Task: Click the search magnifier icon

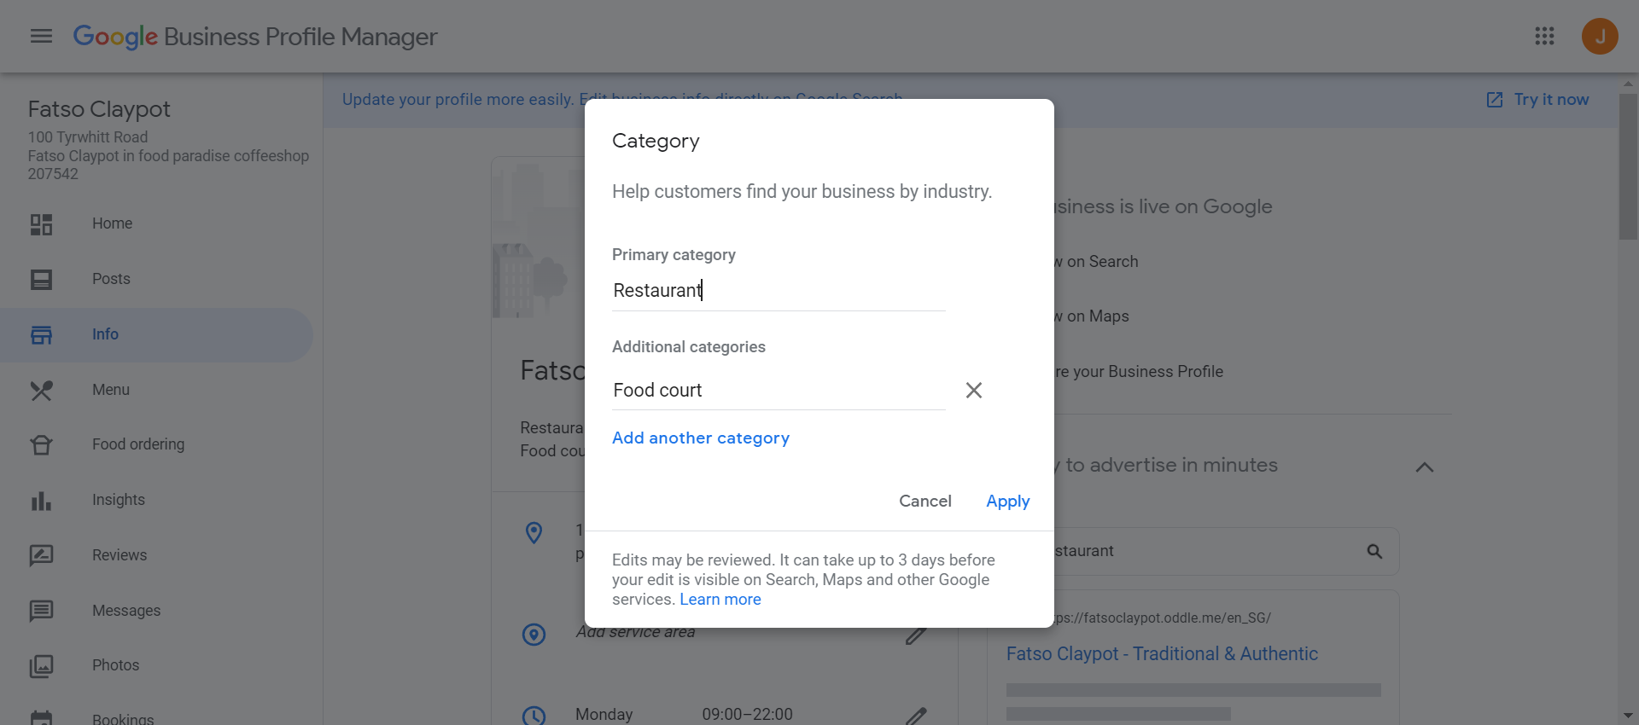Action: (1374, 551)
